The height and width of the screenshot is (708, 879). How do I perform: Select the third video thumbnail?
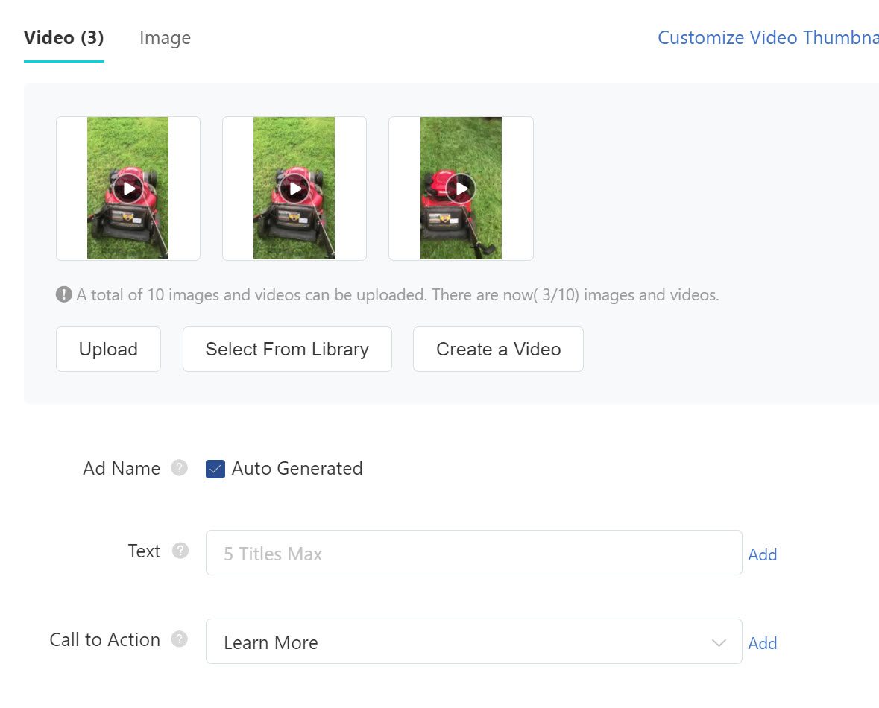[460, 188]
